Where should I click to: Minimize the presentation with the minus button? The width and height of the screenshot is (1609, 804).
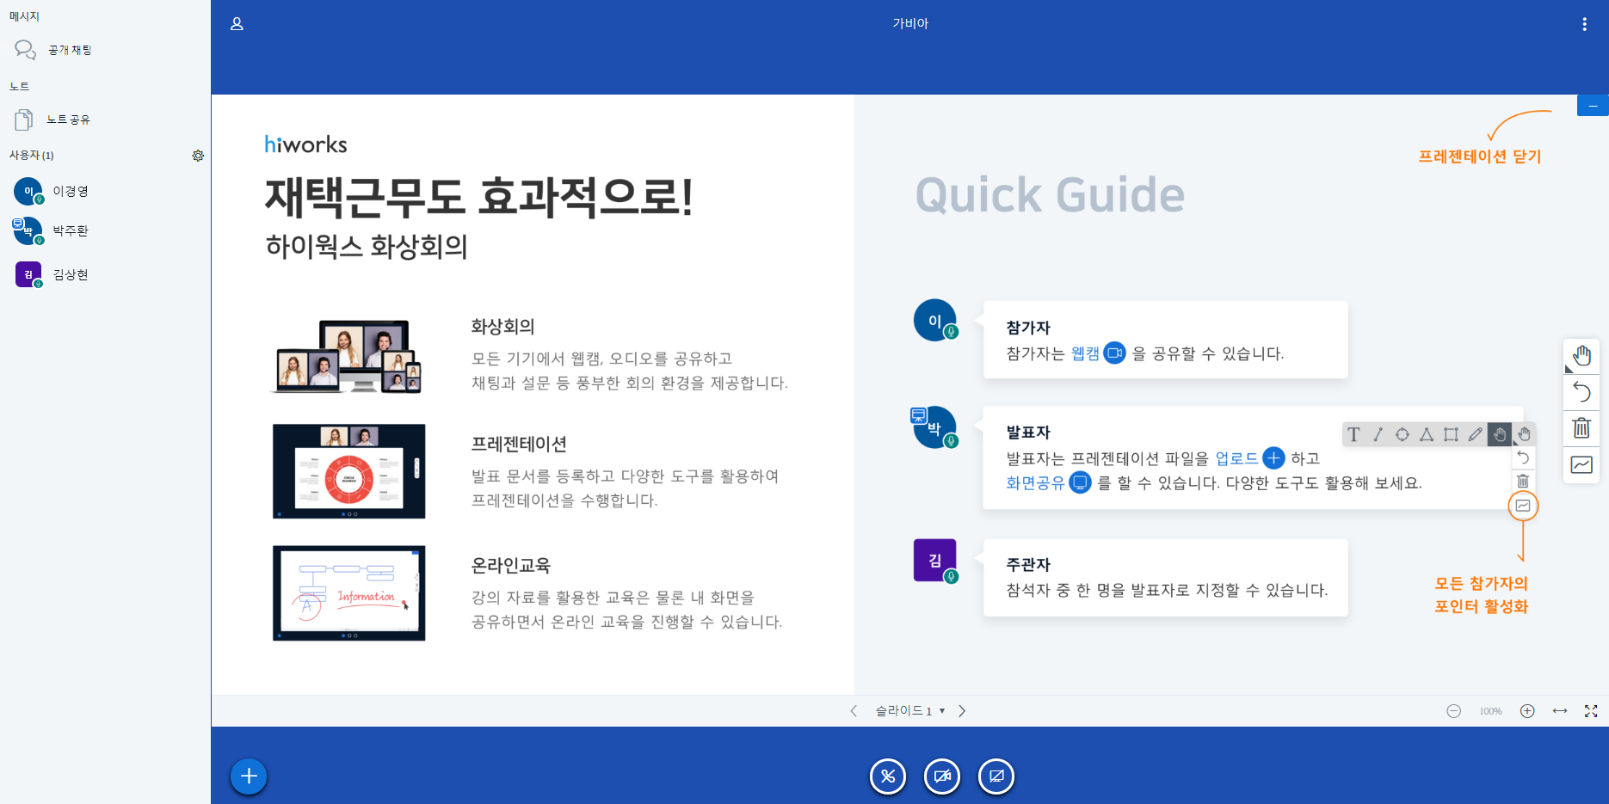pos(1593,106)
